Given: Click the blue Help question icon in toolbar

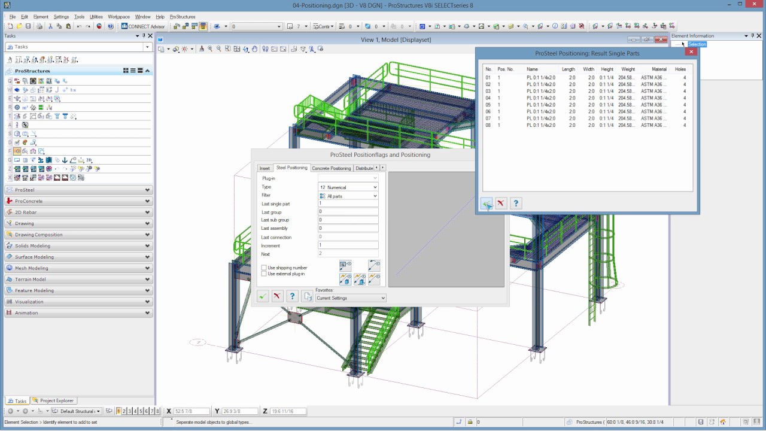Looking at the screenshot, I should coord(111,26).
